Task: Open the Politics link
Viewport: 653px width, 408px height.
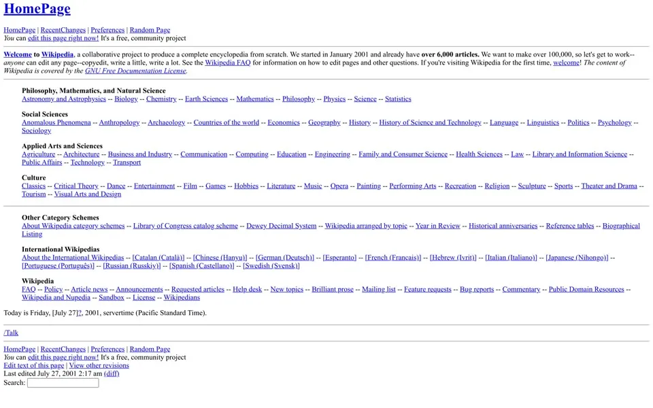Action: pyautogui.click(x=578, y=122)
